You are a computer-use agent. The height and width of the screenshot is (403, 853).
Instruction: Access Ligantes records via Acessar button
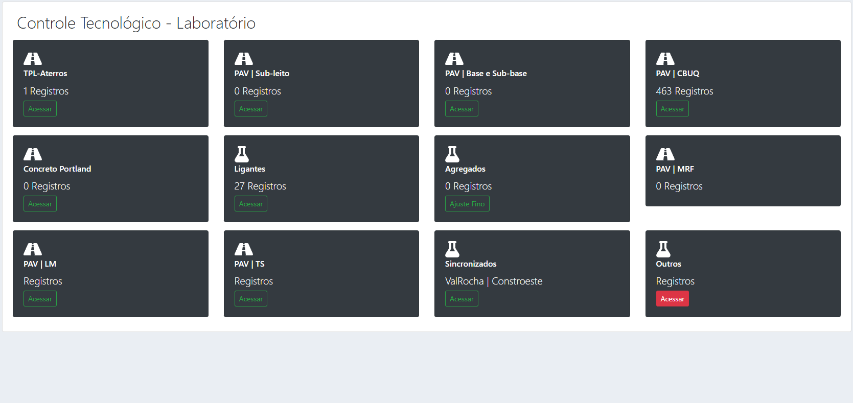tap(250, 204)
